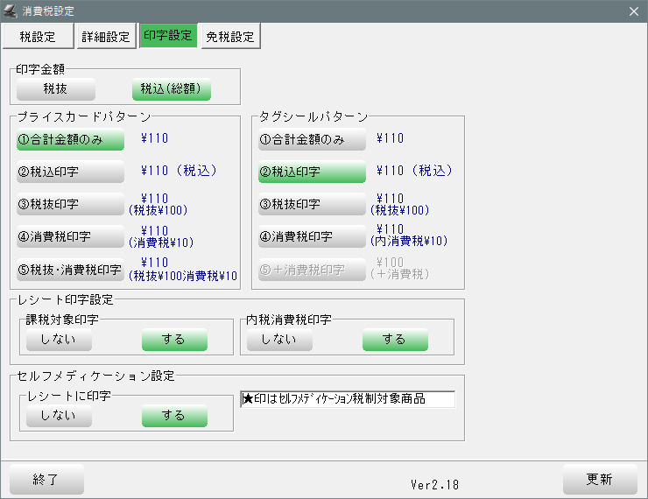The height and width of the screenshot is (499, 648).
Task: Select 税抜 for print amount
Action: [55, 89]
